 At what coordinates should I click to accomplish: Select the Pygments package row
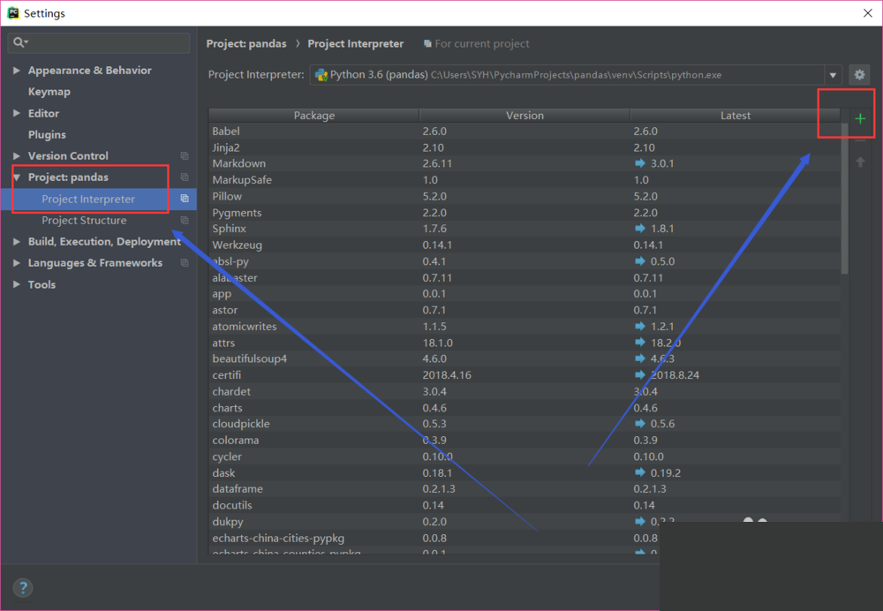525,212
